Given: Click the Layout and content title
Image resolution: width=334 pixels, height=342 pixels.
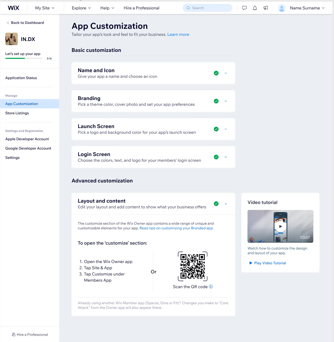Looking at the screenshot, I should coord(101,201).
